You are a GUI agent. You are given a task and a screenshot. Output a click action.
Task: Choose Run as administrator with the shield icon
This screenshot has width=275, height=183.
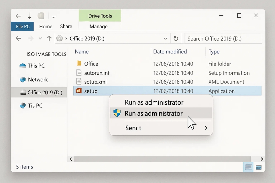(161, 113)
